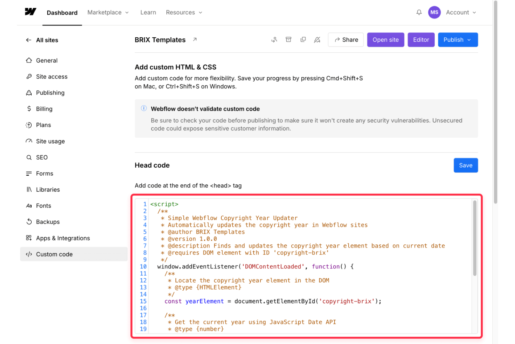Select the Custom code sidebar item
The height and width of the screenshot is (344, 515).
pyautogui.click(x=54, y=254)
